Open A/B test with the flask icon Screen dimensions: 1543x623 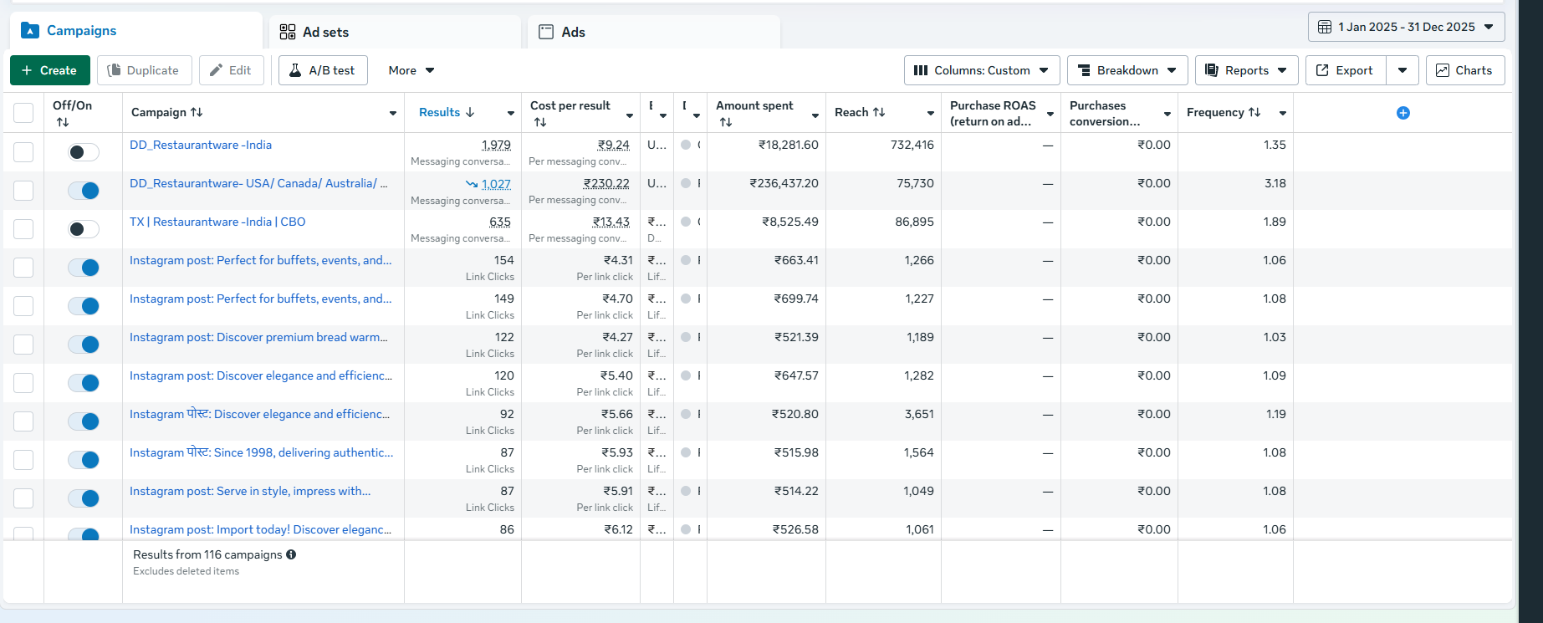pos(322,70)
